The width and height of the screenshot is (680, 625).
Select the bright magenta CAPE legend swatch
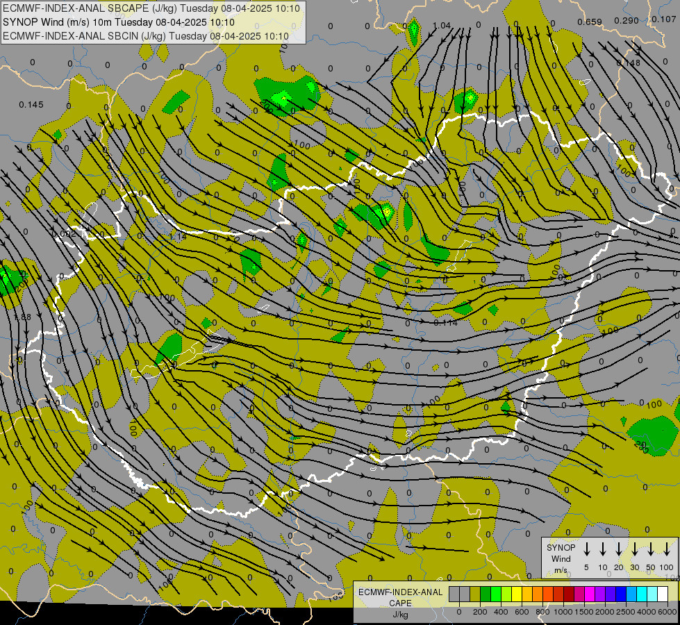[x=590, y=594]
